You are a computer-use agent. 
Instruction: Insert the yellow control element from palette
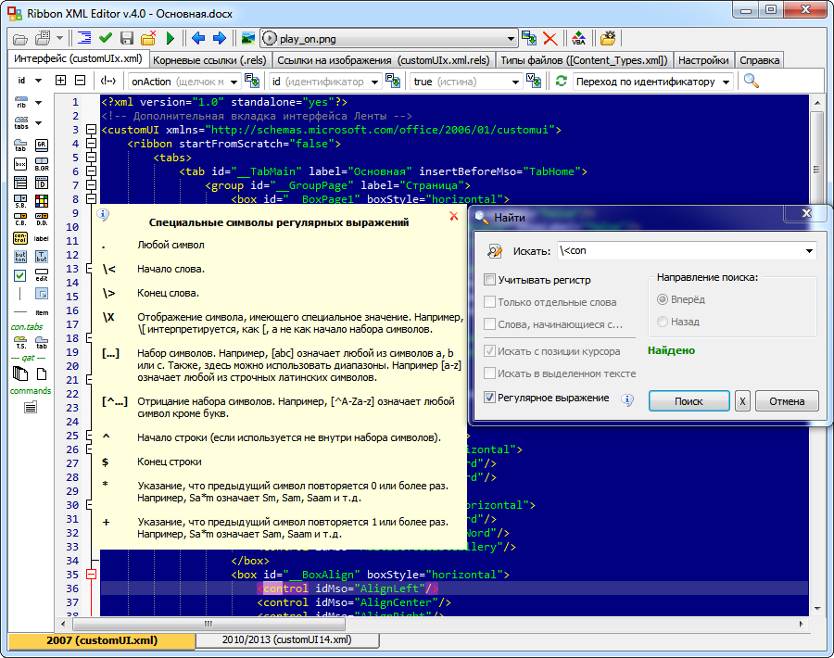[x=20, y=238]
